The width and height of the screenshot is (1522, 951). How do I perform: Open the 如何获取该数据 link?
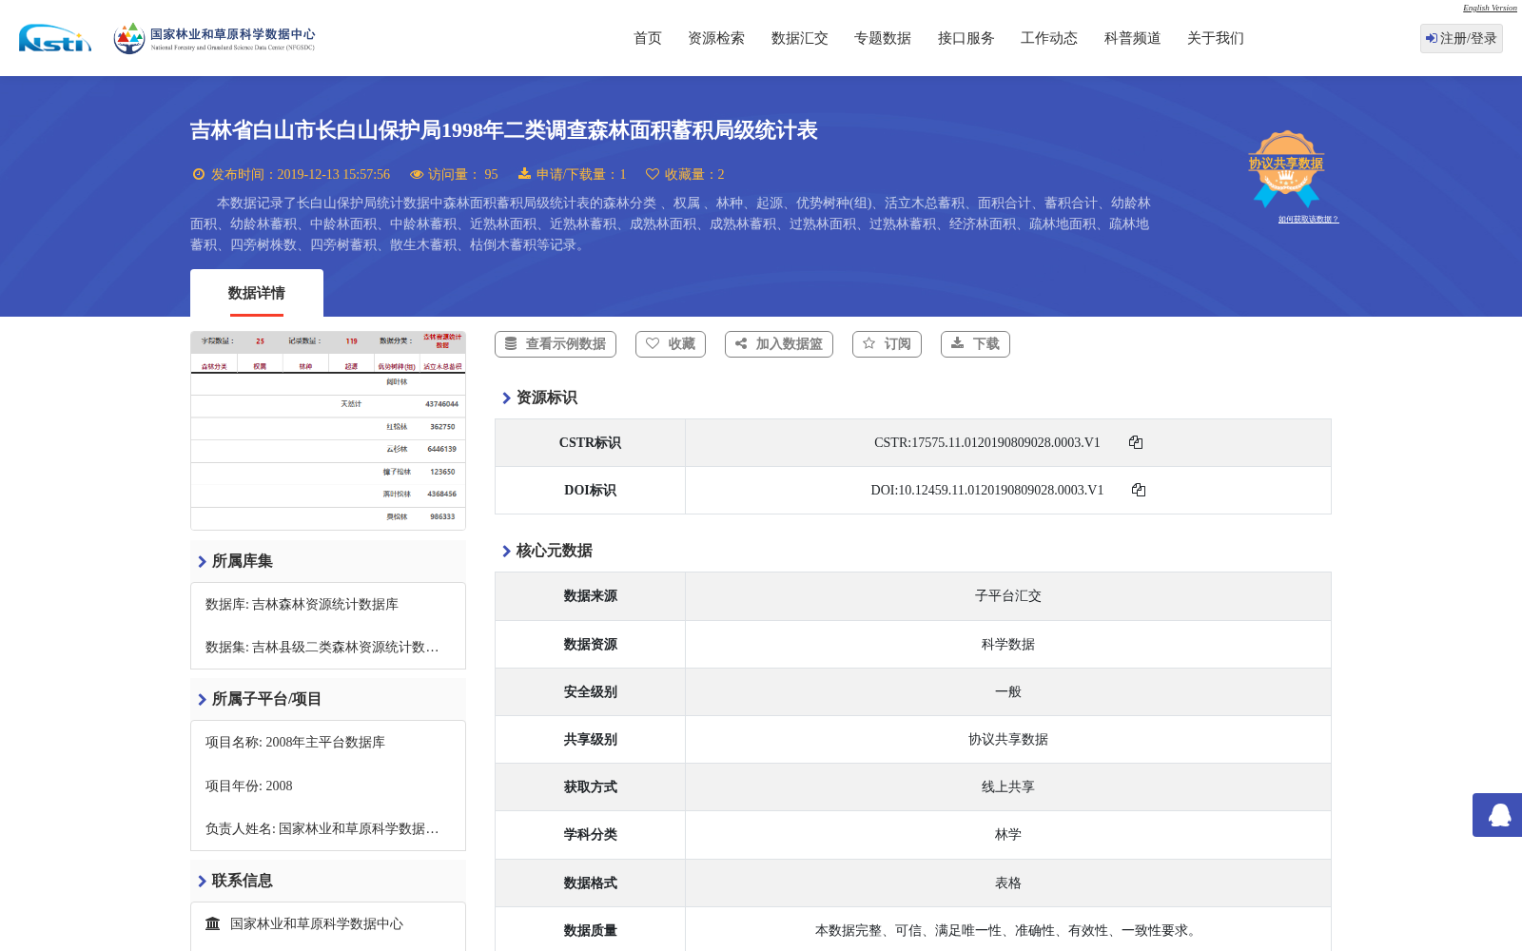[x=1308, y=219]
